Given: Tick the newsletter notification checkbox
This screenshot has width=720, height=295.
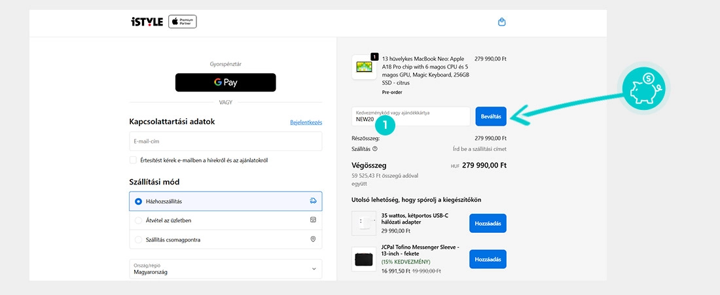Looking at the screenshot, I should (133, 160).
